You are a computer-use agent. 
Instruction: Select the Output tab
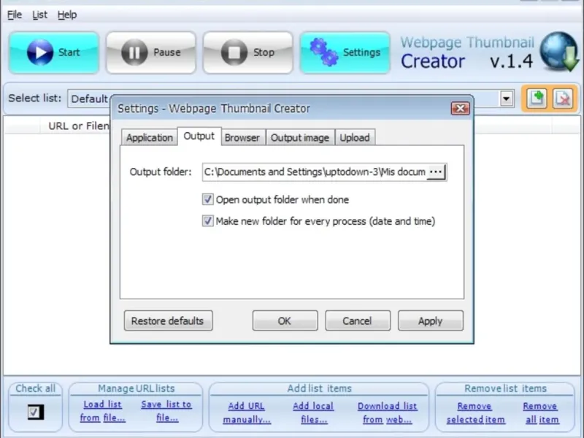(x=199, y=137)
